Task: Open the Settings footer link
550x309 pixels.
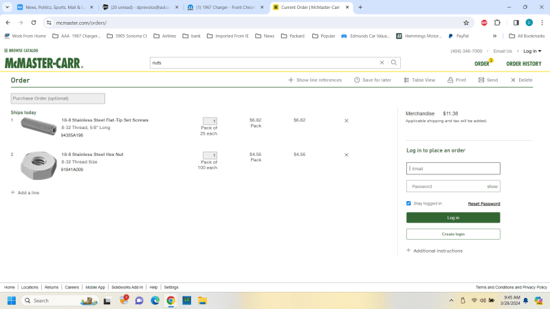Action: click(171, 287)
